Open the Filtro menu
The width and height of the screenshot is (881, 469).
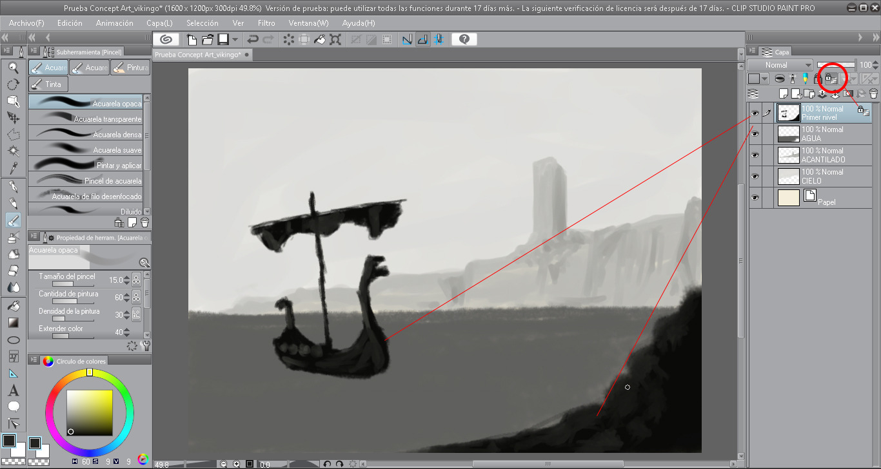(266, 23)
